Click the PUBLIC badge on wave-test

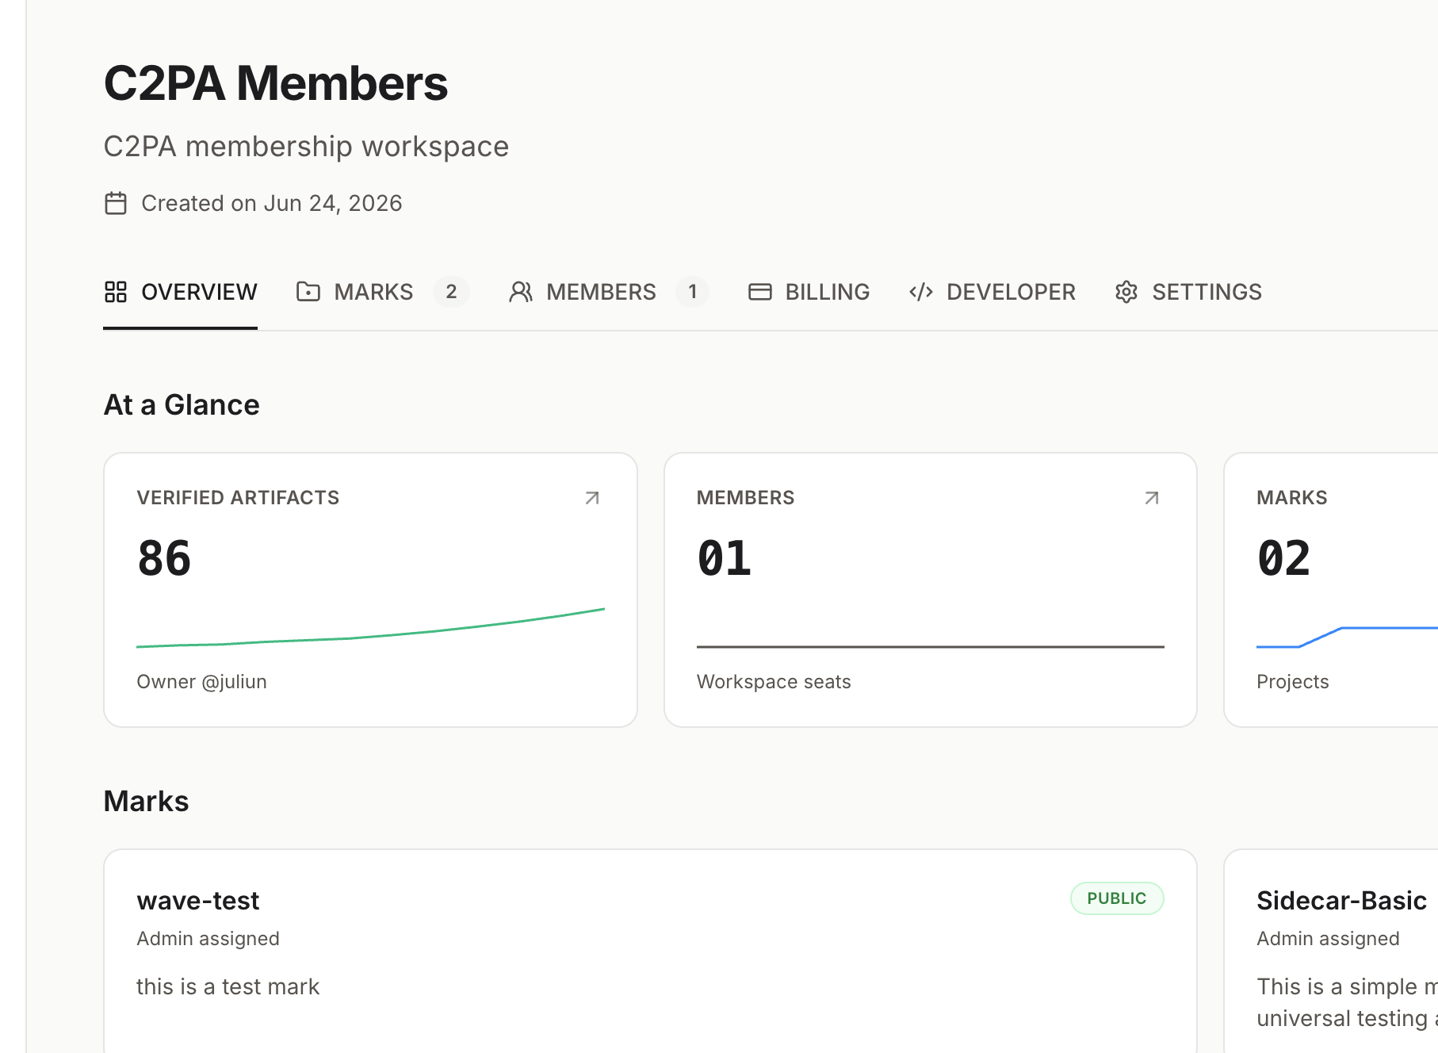tap(1117, 898)
